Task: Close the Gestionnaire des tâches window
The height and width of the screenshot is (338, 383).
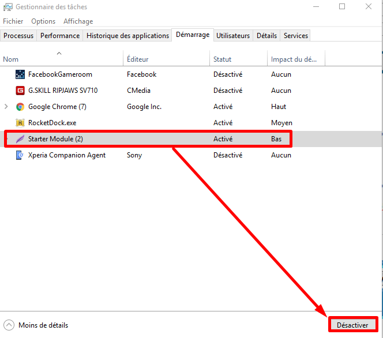Action: pos(369,6)
